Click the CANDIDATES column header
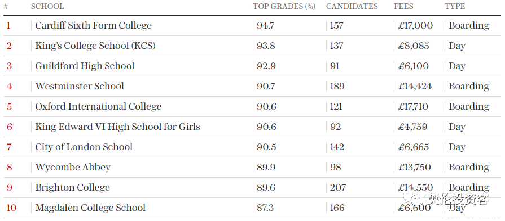The image size is (505, 221). pyautogui.click(x=352, y=6)
